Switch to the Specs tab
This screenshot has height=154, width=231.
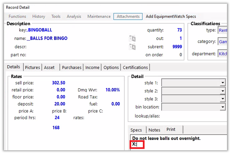point(136,130)
